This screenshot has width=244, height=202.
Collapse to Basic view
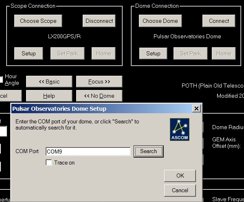point(49,81)
